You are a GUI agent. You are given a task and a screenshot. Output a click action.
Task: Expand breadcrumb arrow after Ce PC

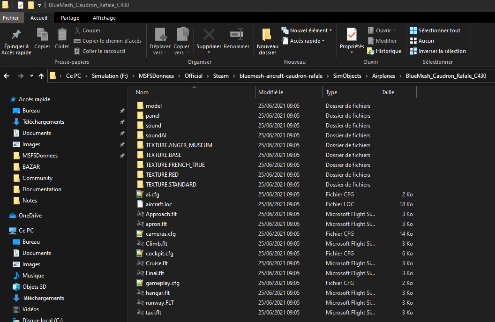pyautogui.click(x=86, y=76)
